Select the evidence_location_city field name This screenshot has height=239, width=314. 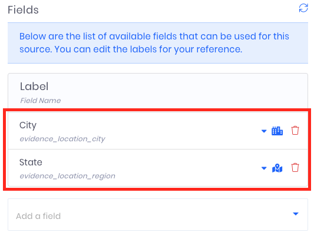coord(62,139)
